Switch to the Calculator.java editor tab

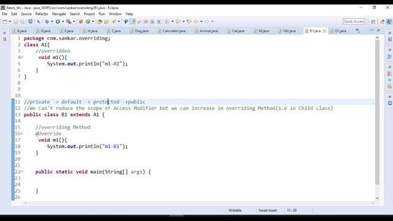pyautogui.click(x=172, y=31)
